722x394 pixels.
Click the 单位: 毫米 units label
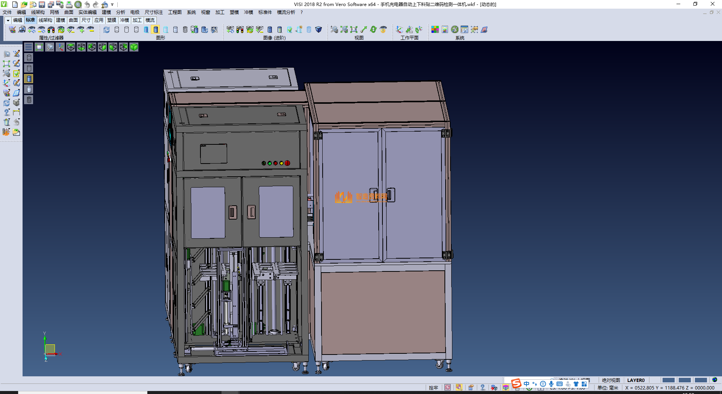pyautogui.click(x=608, y=388)
